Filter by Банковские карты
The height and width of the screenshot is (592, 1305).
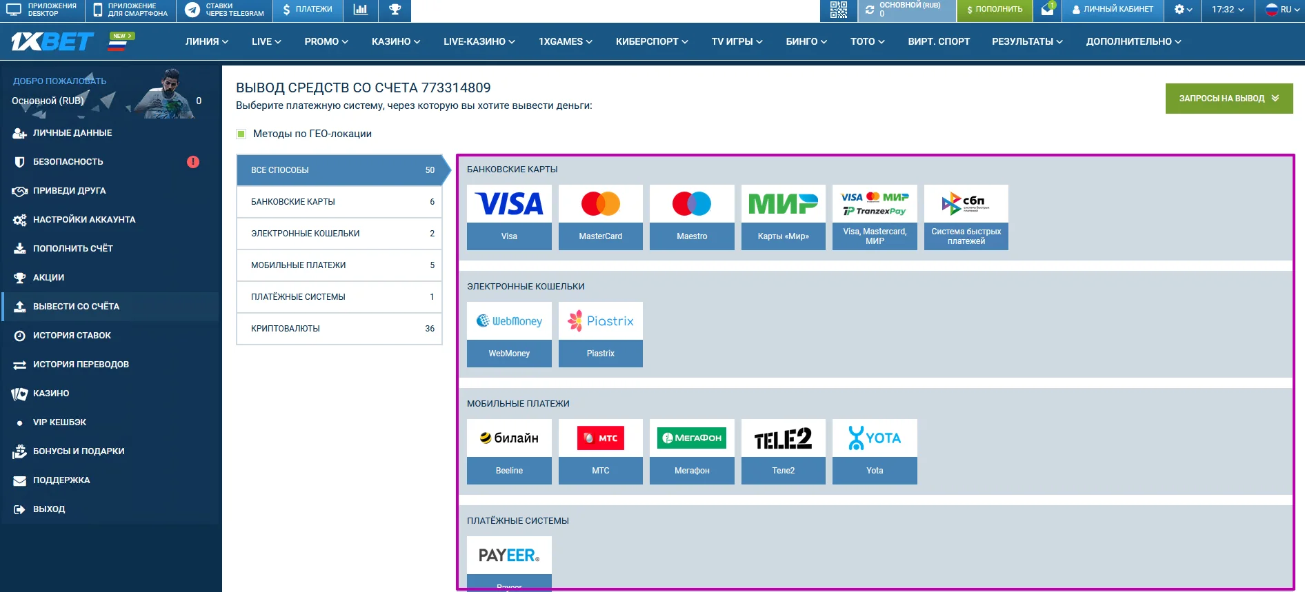coord(339,202)
